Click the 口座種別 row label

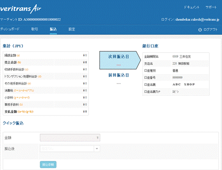150,71
